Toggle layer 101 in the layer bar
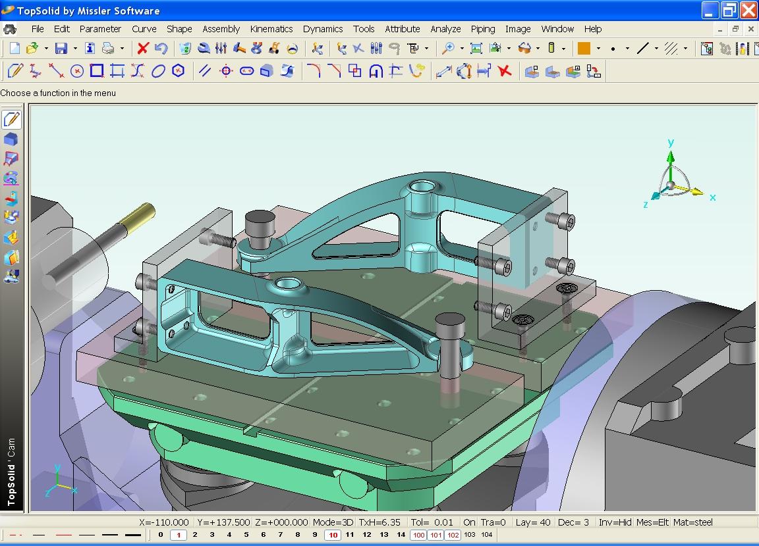This screenshot has height=546, width=759. pyautogui.click(x=436, y=535)
